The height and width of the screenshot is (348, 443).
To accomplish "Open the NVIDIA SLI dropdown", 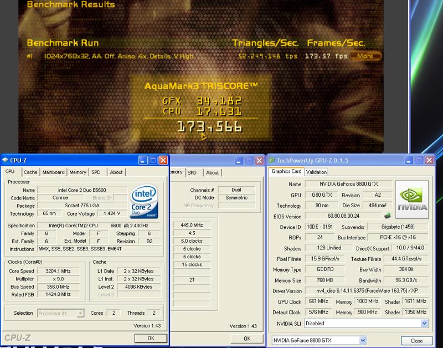I will click(366, 324).
